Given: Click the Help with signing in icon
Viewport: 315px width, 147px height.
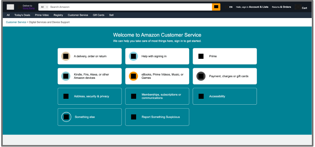Looking at the screenshot, I should [x=133, y=56].
